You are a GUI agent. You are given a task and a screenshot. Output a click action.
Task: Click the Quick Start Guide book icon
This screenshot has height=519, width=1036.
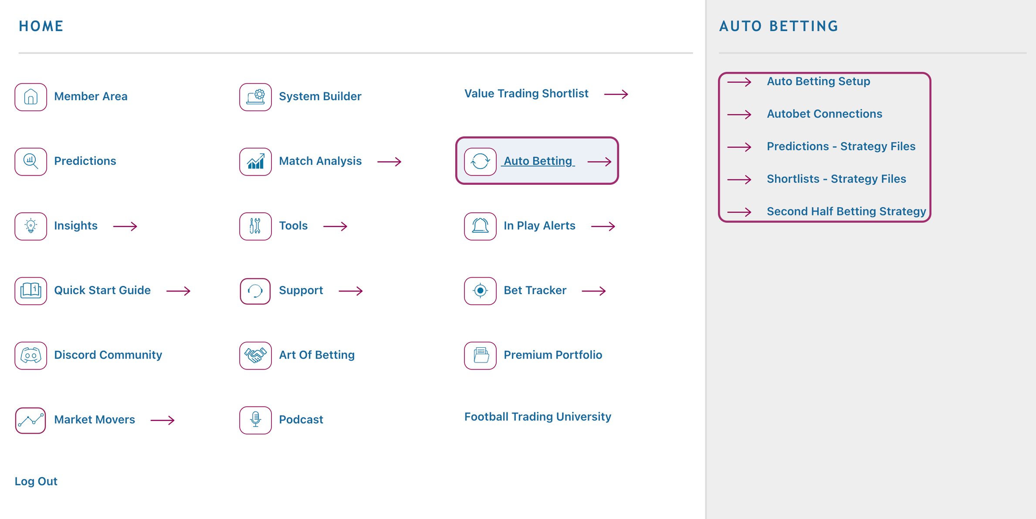(30, 290)
